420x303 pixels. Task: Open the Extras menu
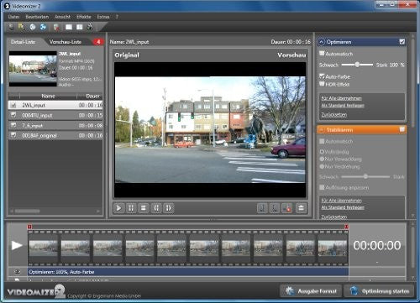103,17
